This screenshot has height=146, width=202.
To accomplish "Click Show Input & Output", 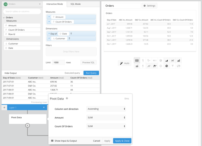I will point(64,141).
